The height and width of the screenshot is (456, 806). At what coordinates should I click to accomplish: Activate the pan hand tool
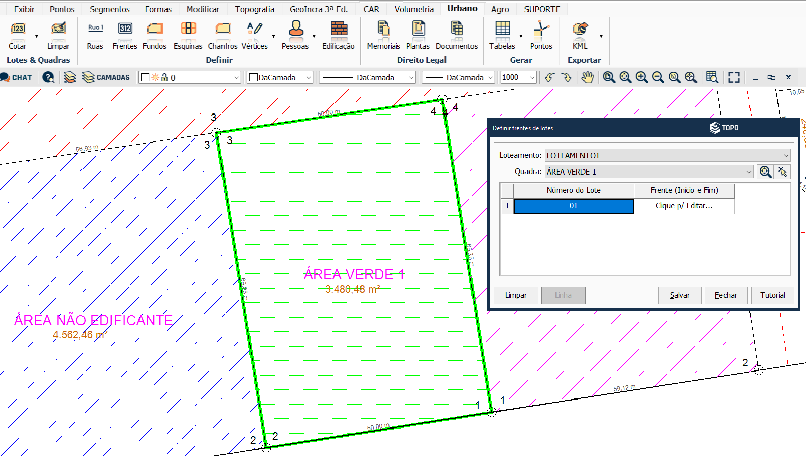click(588, 77)
